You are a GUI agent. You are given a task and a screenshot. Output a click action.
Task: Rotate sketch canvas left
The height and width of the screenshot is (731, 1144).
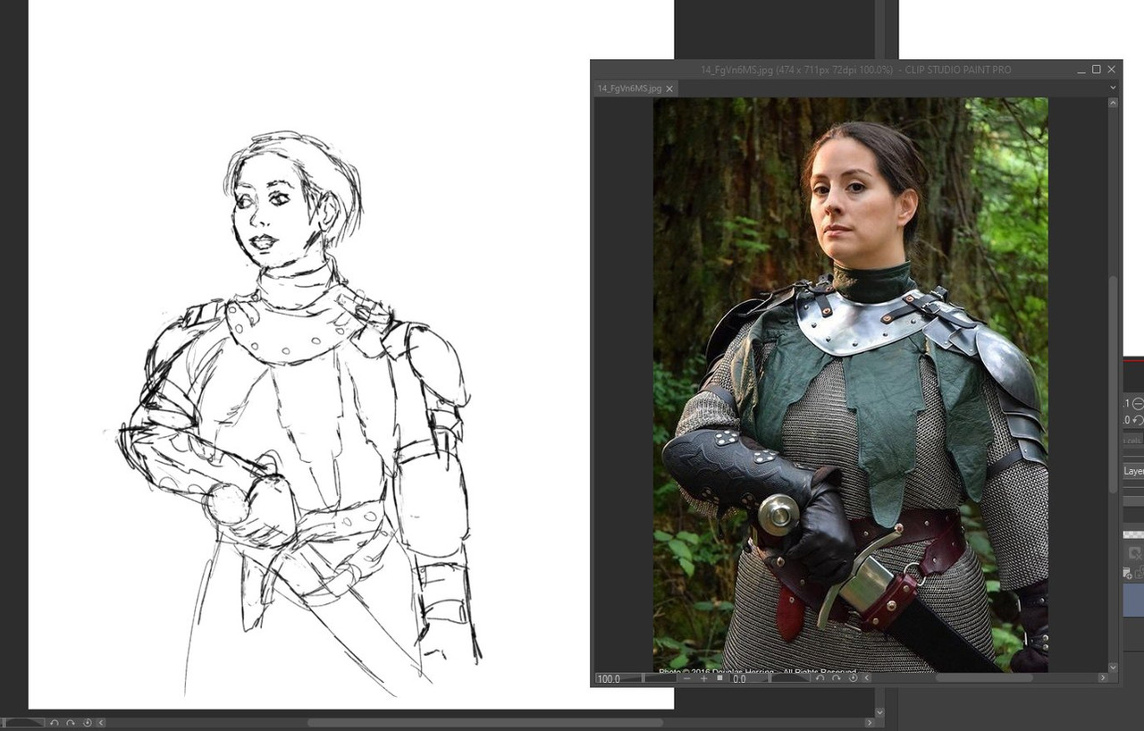(55, 723)
